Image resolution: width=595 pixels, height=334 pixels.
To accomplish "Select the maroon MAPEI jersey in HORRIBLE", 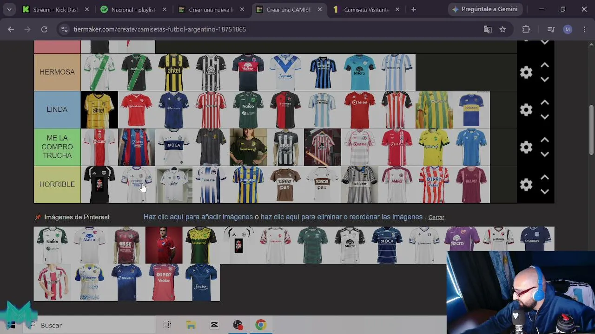I will point(471,185).
